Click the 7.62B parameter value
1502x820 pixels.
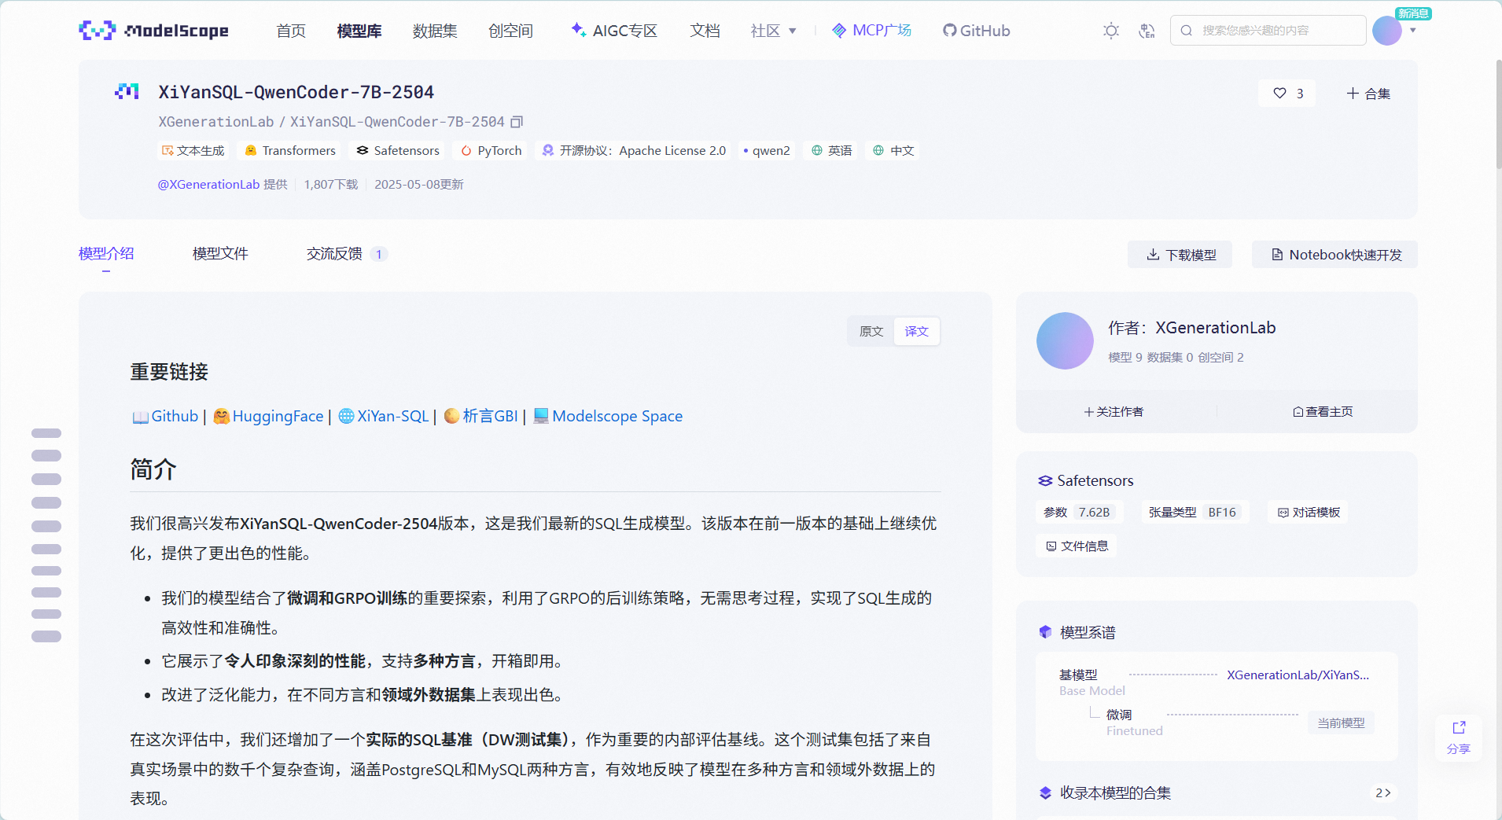click(1094, 512)
